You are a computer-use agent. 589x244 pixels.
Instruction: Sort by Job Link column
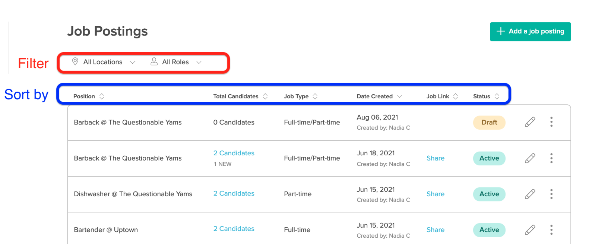(x=442, y=96)
